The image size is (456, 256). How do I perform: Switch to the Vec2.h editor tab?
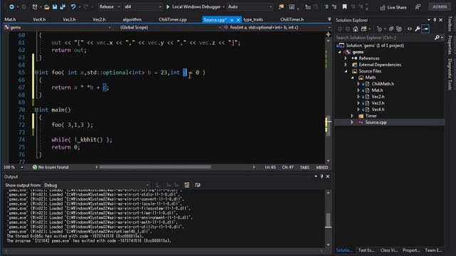(x=99, y=19)
